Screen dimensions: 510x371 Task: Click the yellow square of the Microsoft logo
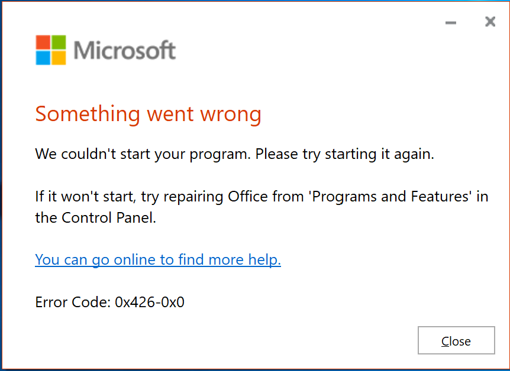(59, 58)
